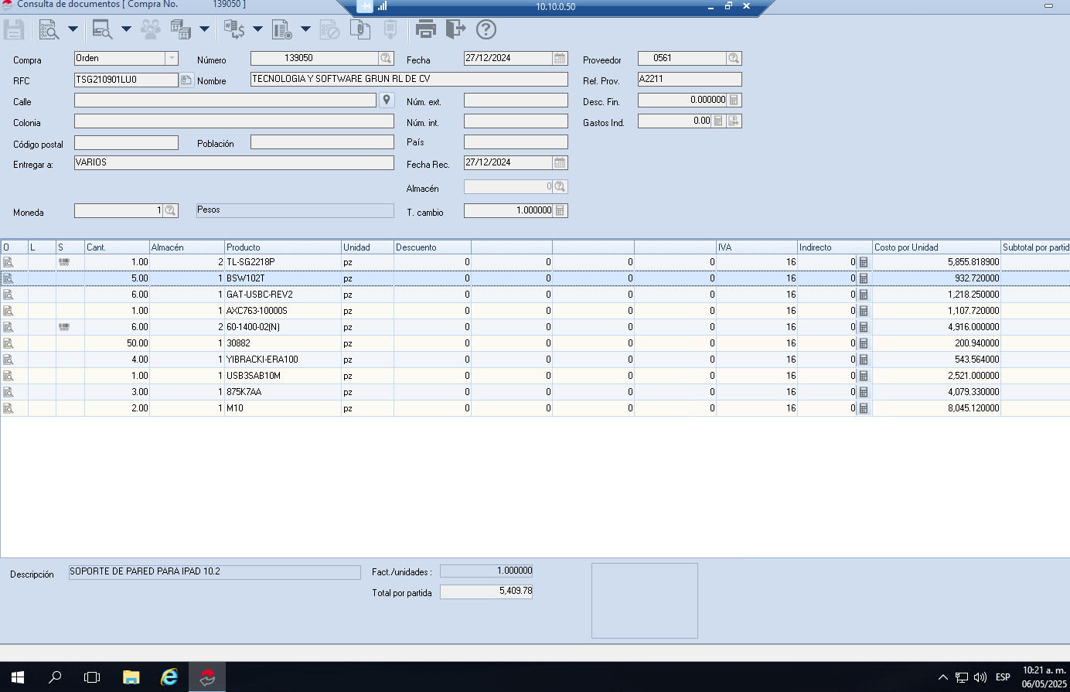Image resolution: width=1070 pixels, height=692 pixels.
Task: Click the Almacén column header in grid
Action: 187,247
